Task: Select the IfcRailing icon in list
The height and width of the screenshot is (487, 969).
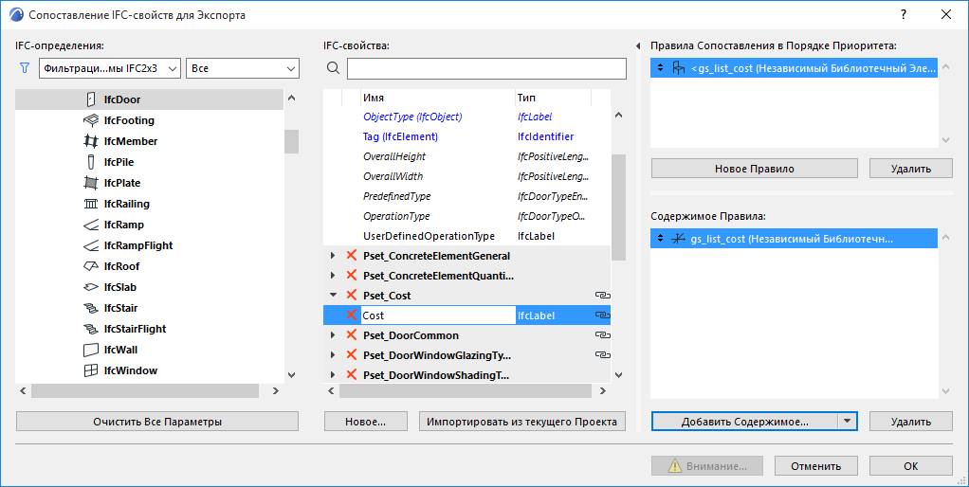Action: tap(91, 204)
